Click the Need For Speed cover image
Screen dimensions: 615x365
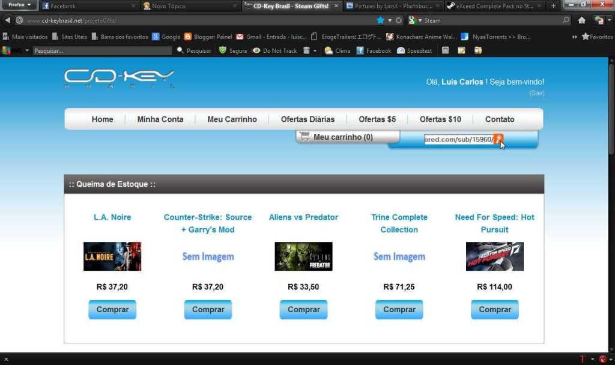pyautogui.click(x=495, y=256)
